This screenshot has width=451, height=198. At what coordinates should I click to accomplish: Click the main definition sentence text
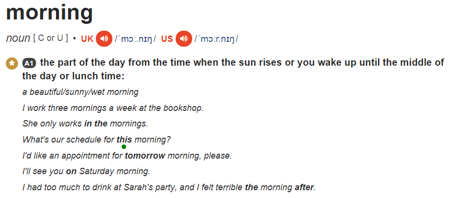(233, 70)
